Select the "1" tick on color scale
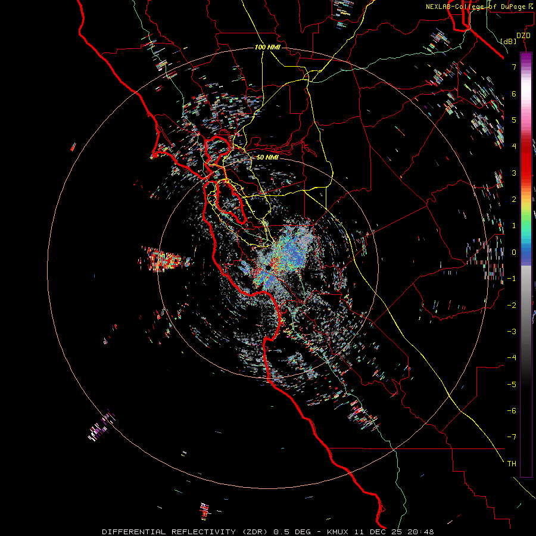Screen dimensions: 536x536 [x=514, y=226]
